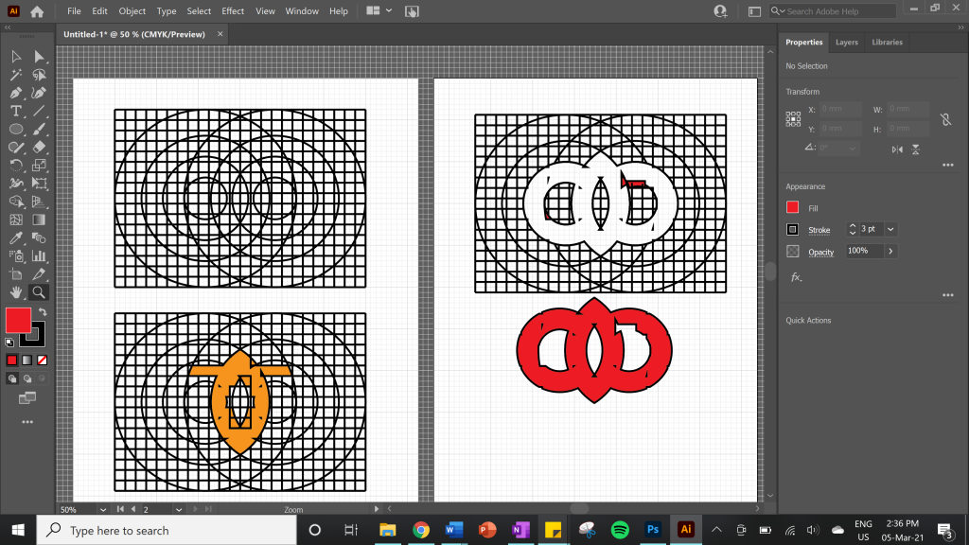Select the Zoom tool
The width and height of the screenshot is (969, 545).
[39, 292]
